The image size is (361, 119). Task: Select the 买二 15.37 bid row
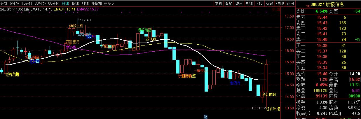click(x=328, y=51)
